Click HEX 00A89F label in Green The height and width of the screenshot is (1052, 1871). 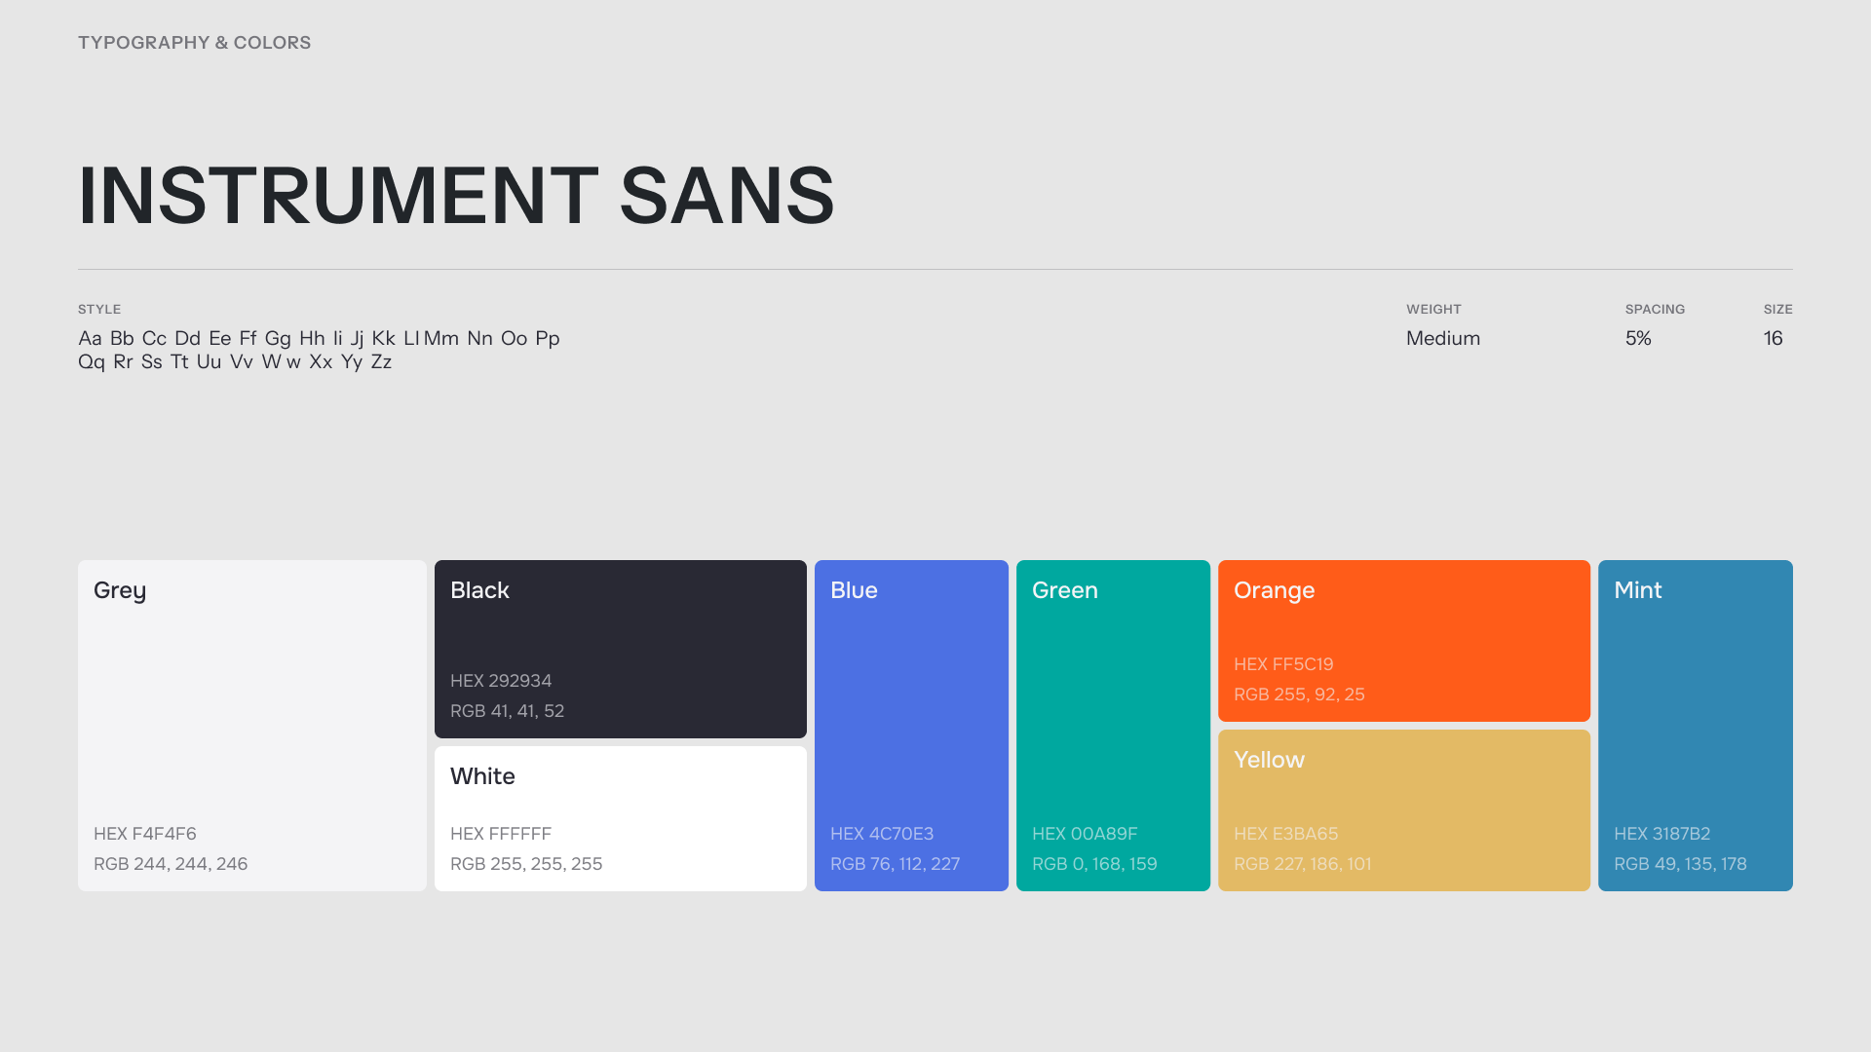pos(1085,834)
